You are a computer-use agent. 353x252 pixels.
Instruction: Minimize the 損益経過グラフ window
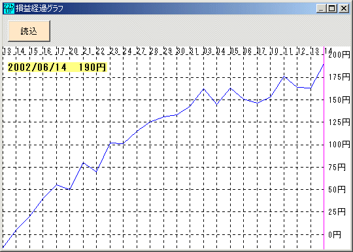point(321,9)
